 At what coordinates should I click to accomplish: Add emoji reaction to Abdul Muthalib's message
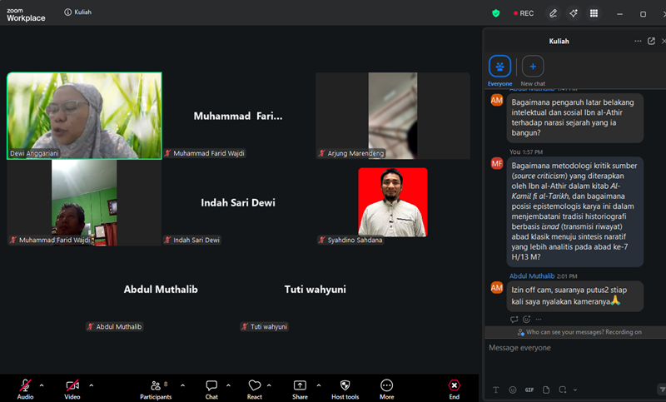(x=527, y=320)
